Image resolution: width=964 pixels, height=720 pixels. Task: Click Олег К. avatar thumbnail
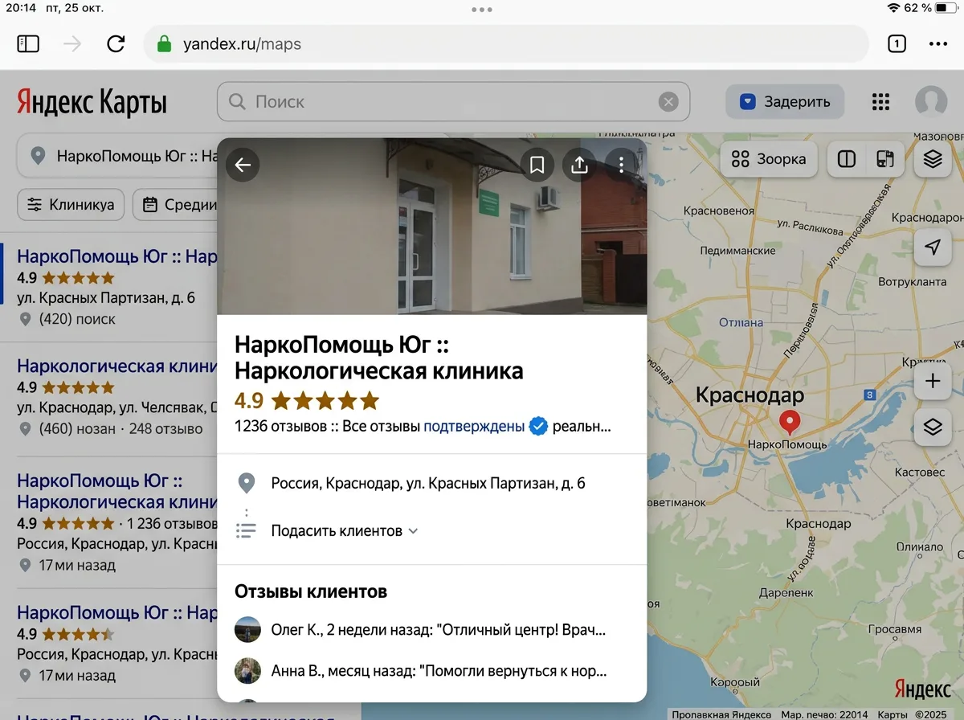247,629
